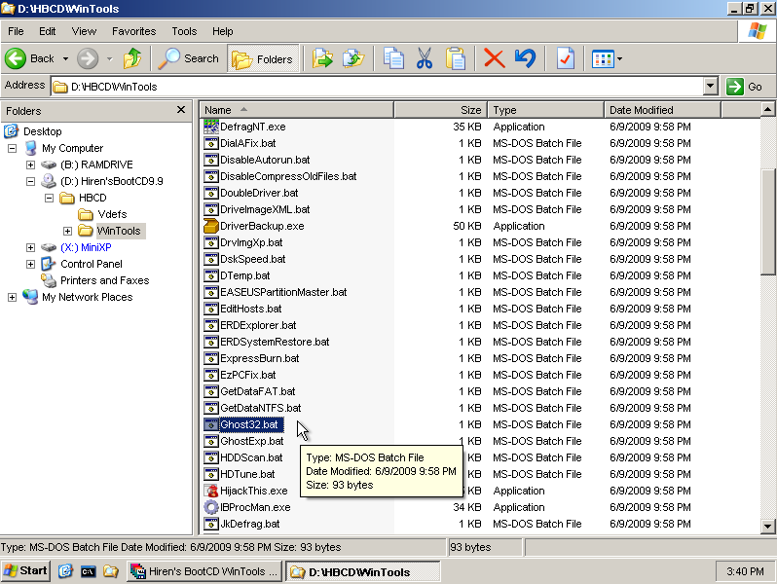Expand the WinTools folder node

[67, 231]
